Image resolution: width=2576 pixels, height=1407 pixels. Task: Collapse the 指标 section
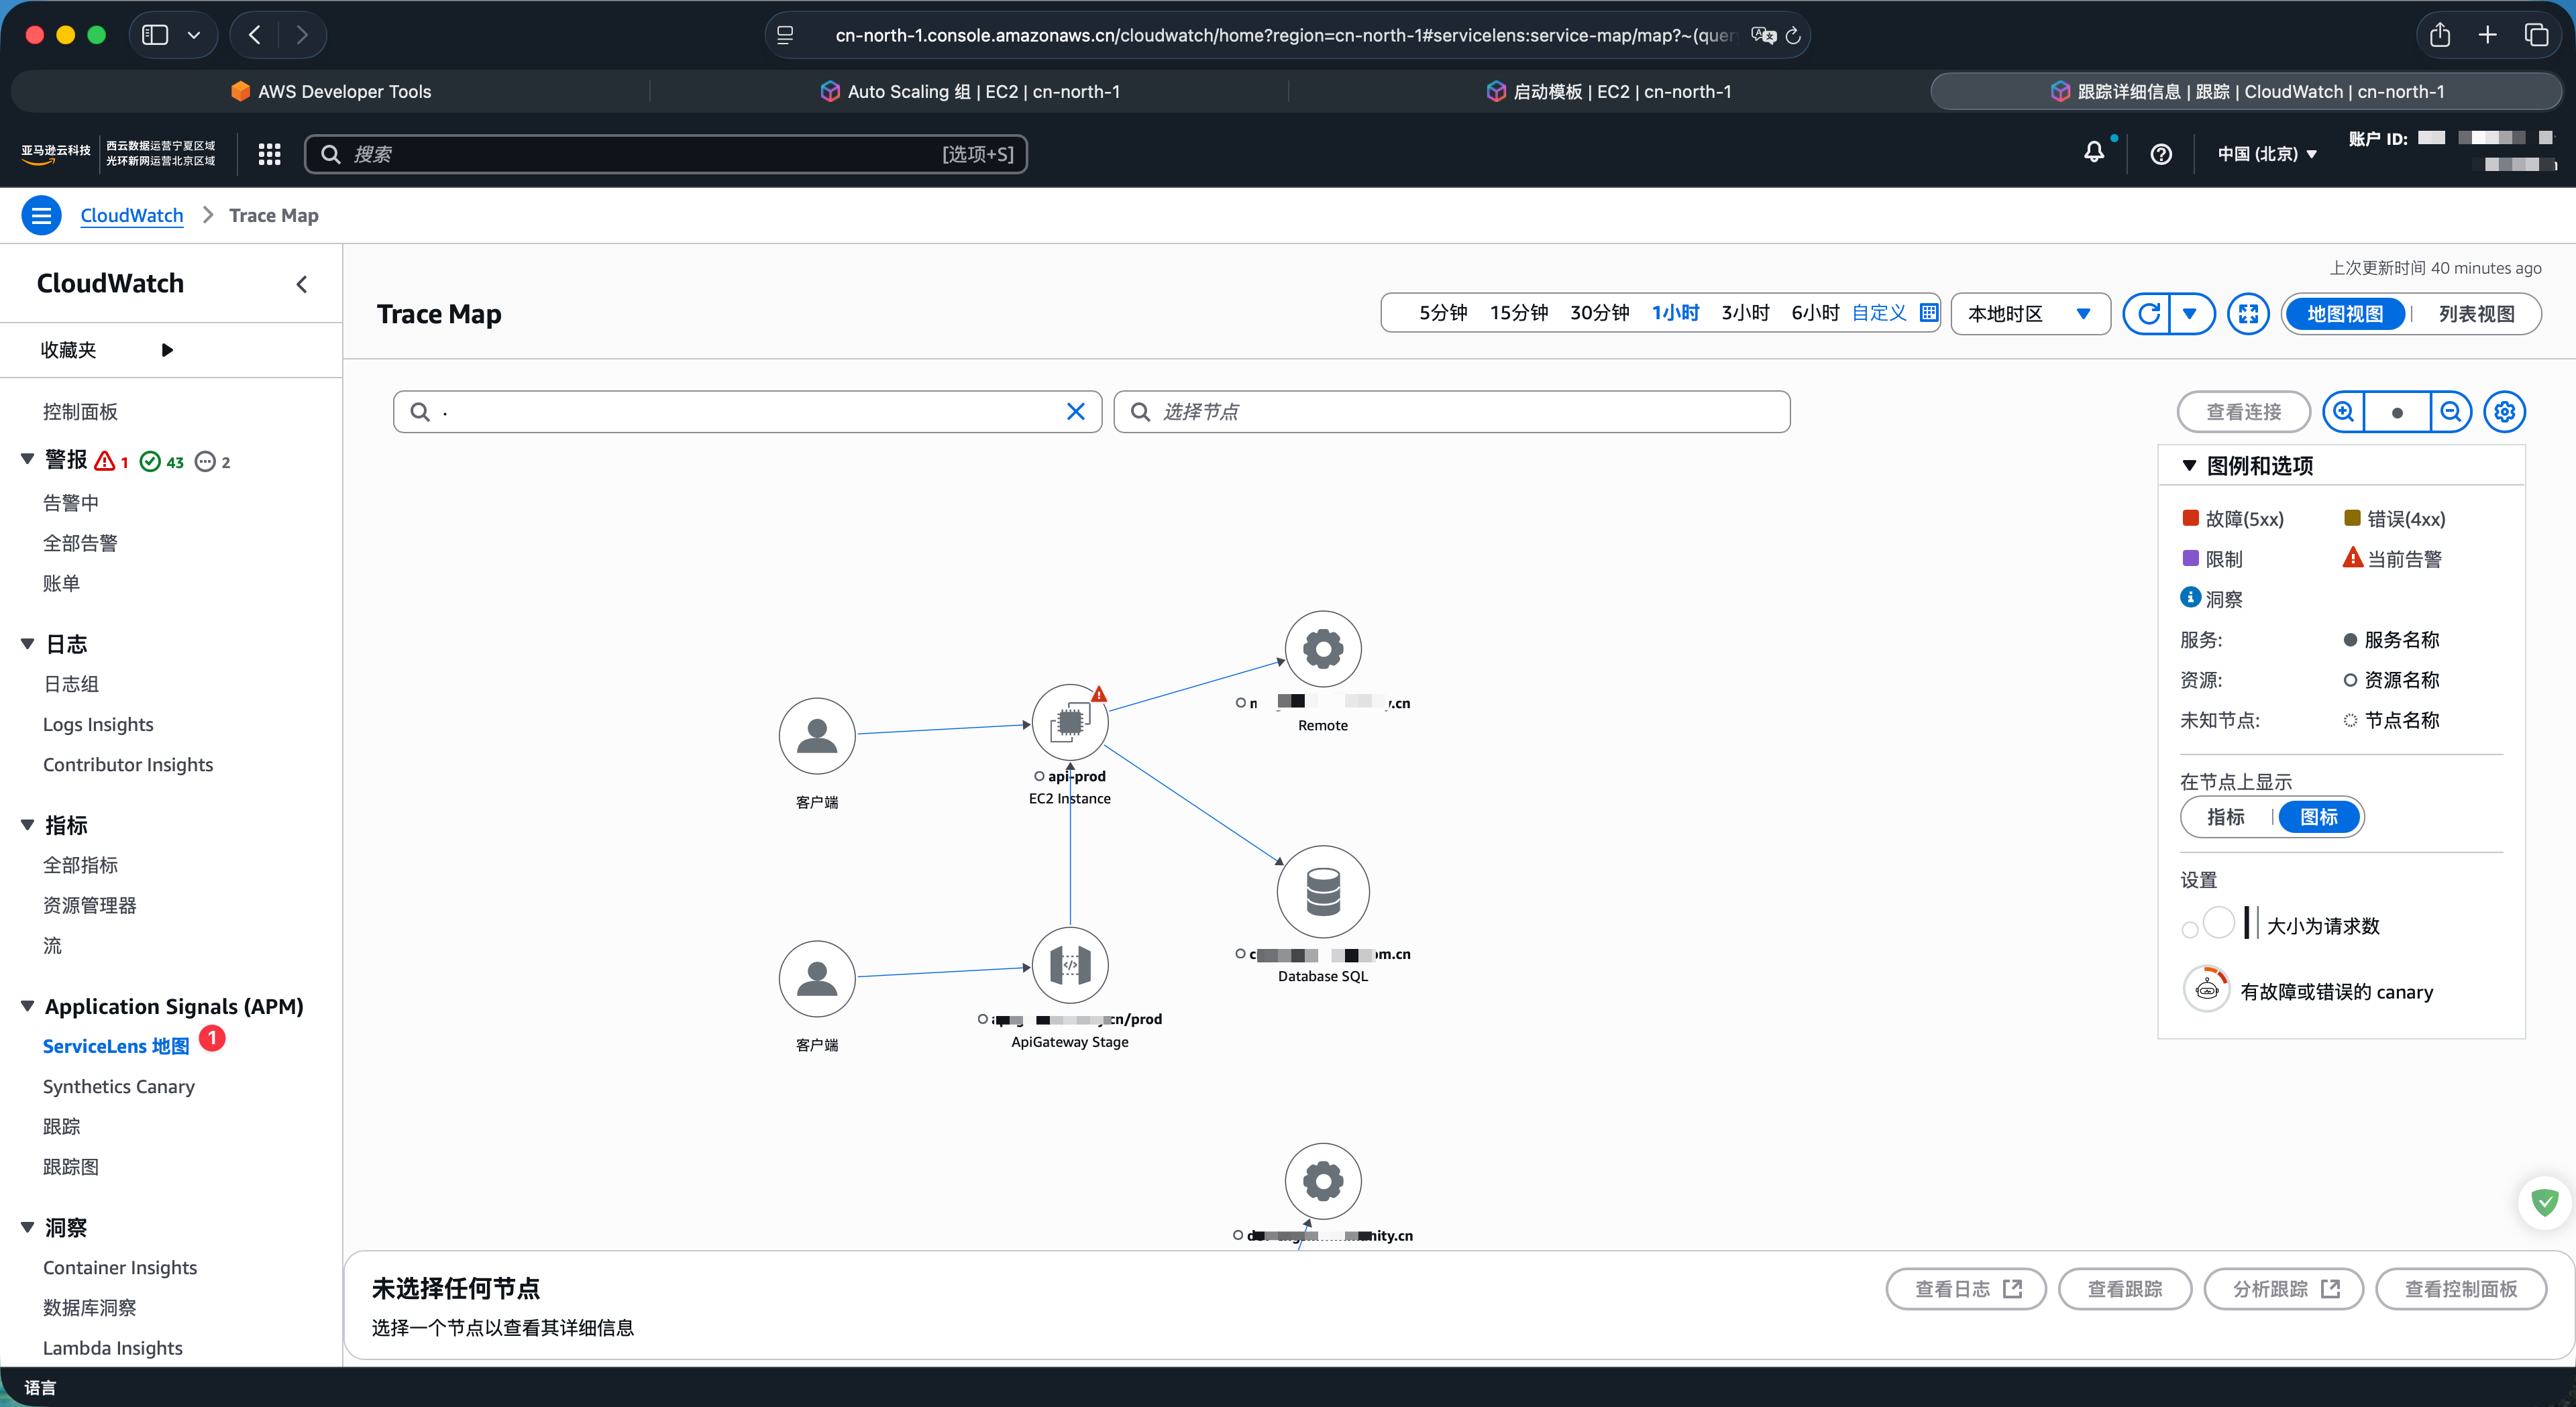click(27, 825)
